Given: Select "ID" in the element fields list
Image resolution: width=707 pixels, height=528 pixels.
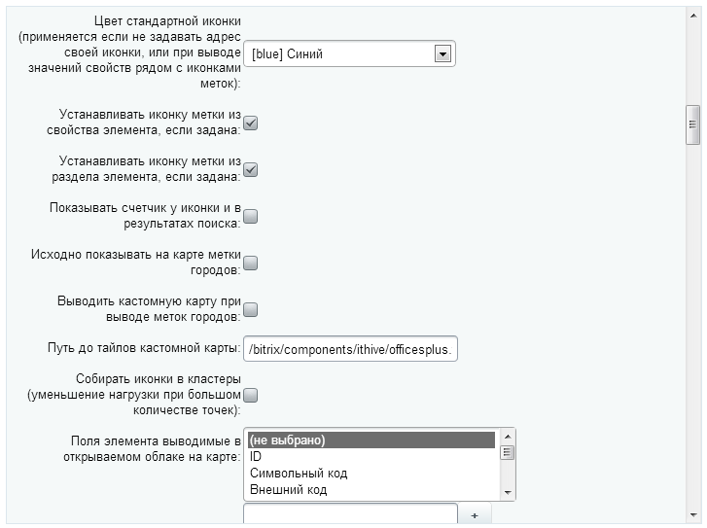Looking at the screenshot, I should click(371, 456).
